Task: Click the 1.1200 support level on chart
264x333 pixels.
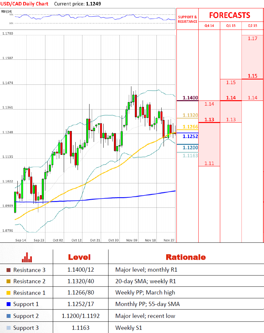Action: pyautogui.click(x=190, y=148)
